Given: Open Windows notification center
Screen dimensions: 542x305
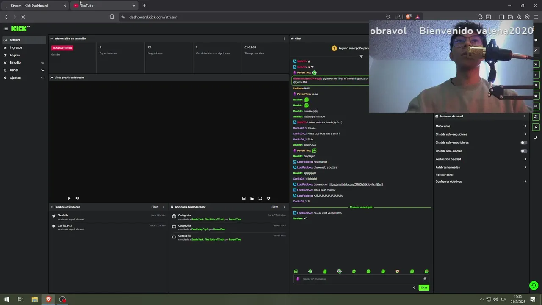Looking at the screenshot, I should click(x=533, y=299).
